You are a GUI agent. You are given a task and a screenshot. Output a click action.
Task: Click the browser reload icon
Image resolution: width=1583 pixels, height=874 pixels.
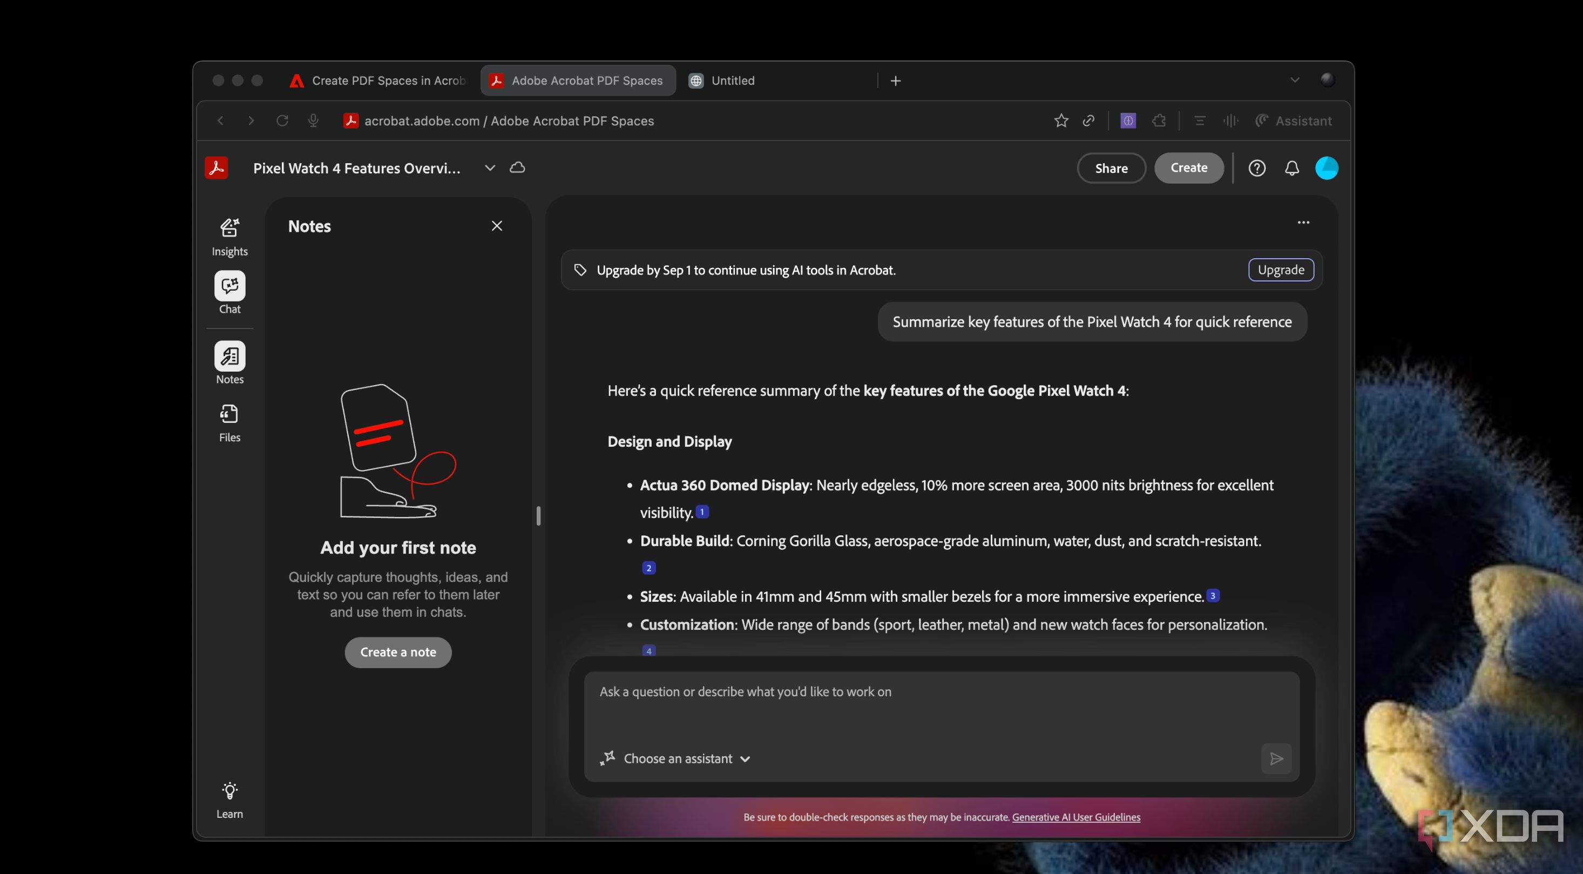coord(282,120)
